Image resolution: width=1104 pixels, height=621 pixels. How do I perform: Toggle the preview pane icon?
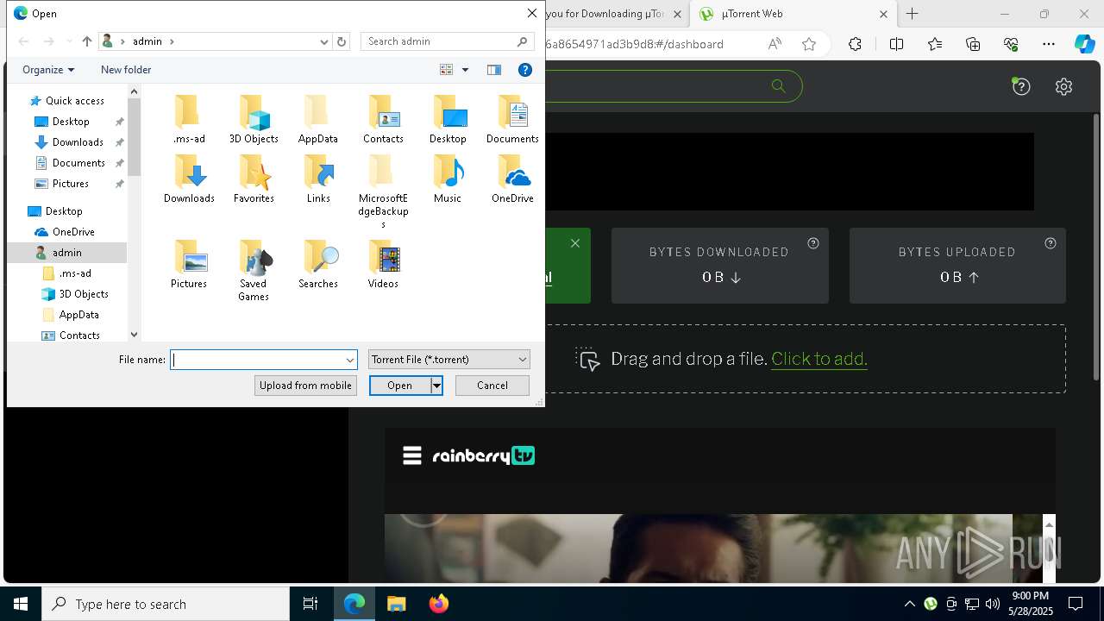[x=494, y=70]
